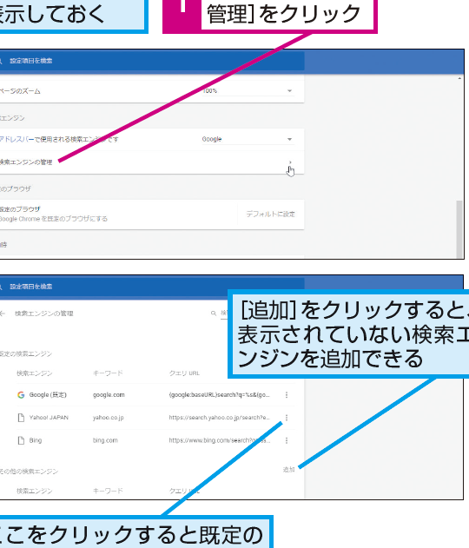
Task: Click the デフォルトに設定 button
Action: point(270,214)
